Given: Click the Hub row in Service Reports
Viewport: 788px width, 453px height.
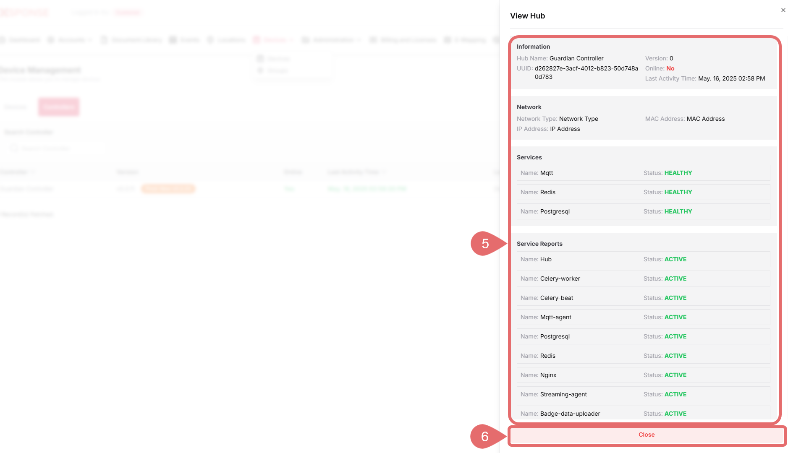Looking at the screenshot, I should pos(643,259).
